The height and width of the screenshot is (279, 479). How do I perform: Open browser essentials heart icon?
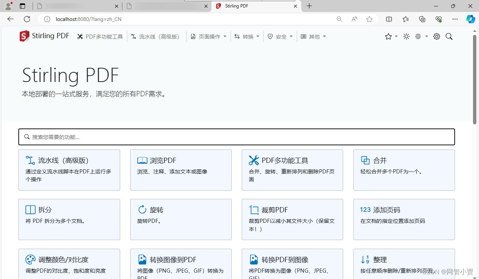click(x=439, y=19)
